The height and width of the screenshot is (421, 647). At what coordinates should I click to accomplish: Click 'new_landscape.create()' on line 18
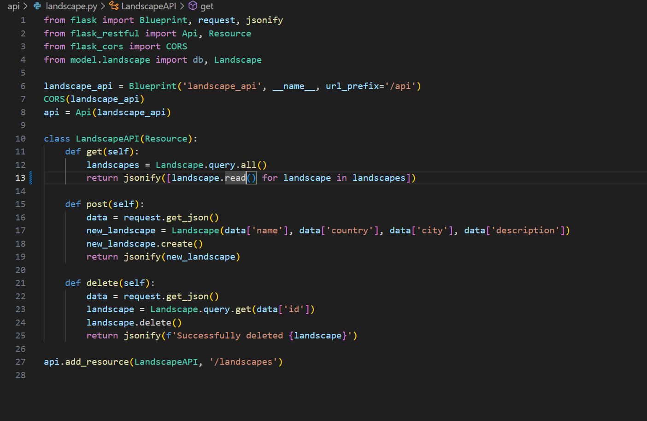[x=145, y=244]
